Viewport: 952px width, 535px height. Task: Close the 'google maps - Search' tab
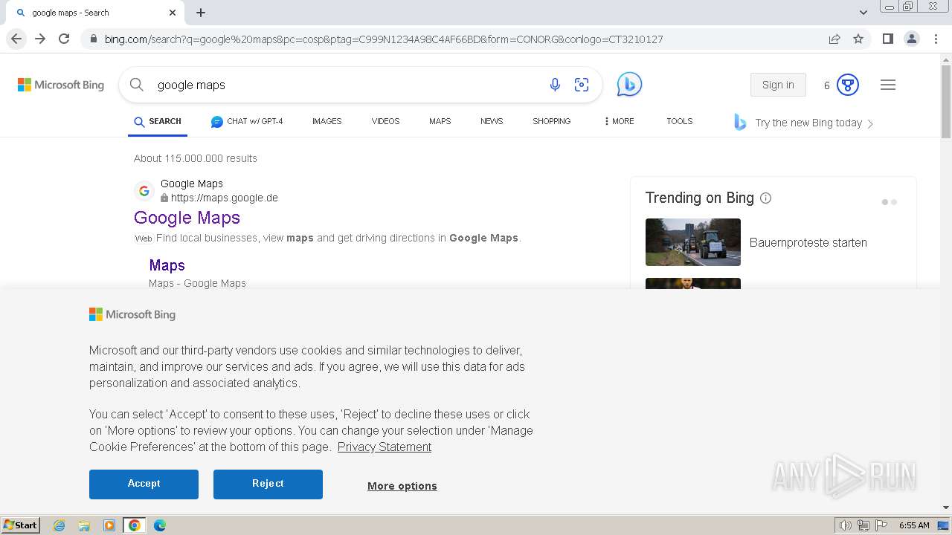tap(173, 13)
